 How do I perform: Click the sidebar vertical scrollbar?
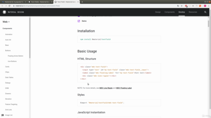[30, 38]
